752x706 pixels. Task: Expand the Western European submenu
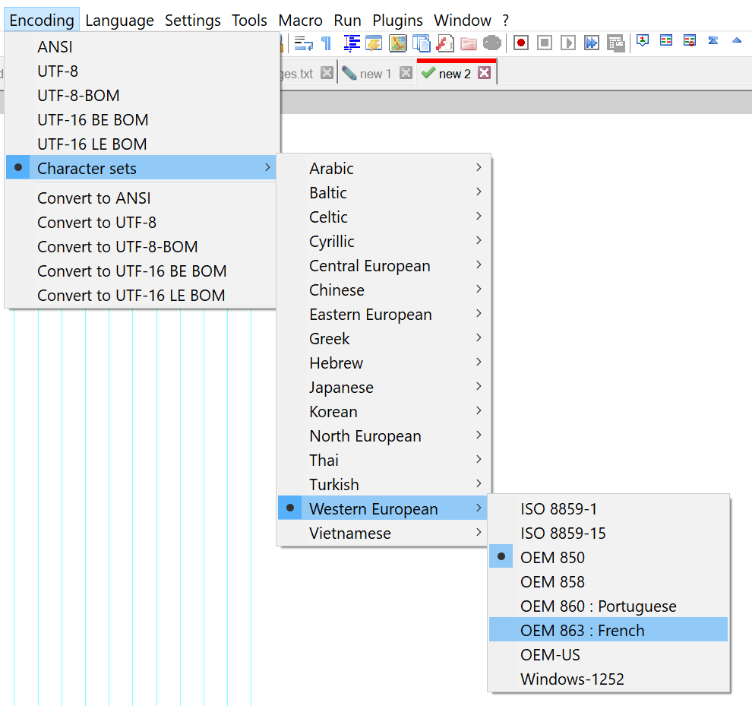coord(383,508)
